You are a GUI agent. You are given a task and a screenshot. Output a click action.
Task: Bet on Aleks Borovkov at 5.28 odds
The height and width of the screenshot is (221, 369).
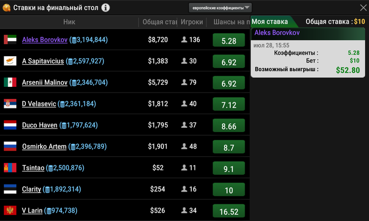(x=229, y=40)
